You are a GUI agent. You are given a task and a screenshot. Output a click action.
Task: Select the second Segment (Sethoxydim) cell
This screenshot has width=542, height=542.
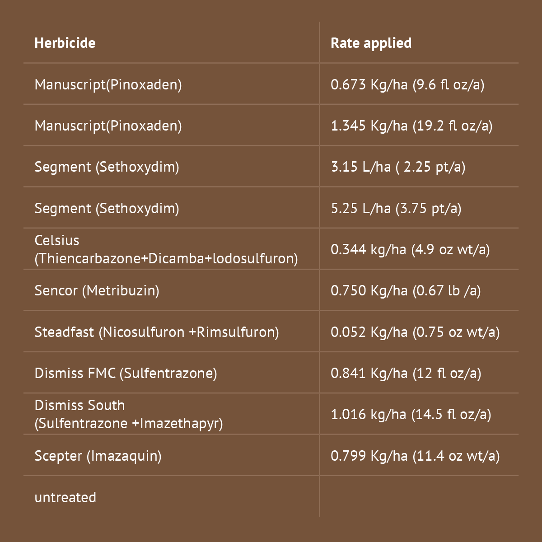point(107,208)
